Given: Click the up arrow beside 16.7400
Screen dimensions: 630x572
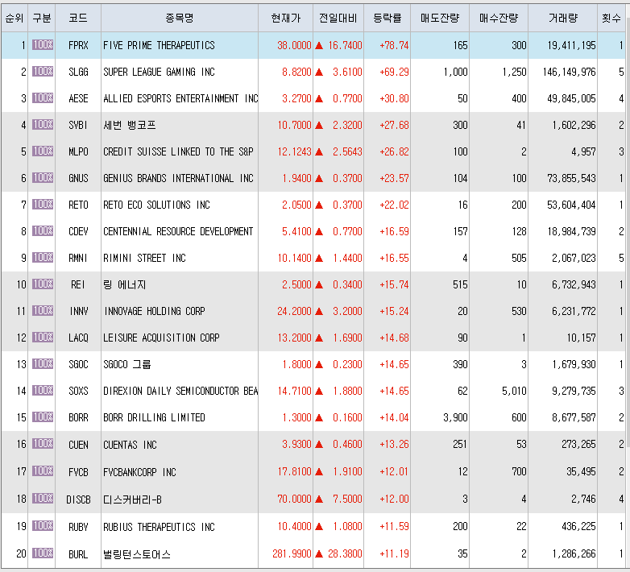Looking at the screenshot, I should click(x=319, y=45).
